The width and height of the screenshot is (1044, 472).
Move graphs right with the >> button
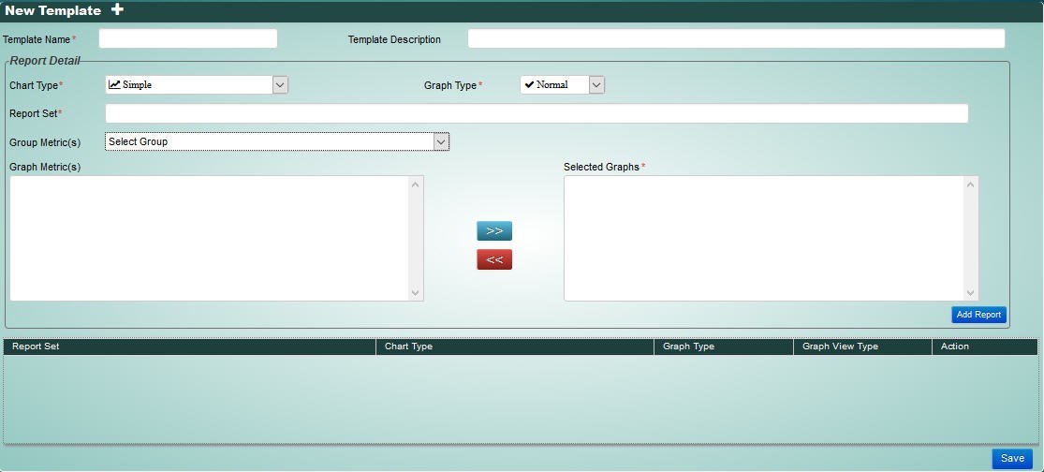[x=494, y=231]
